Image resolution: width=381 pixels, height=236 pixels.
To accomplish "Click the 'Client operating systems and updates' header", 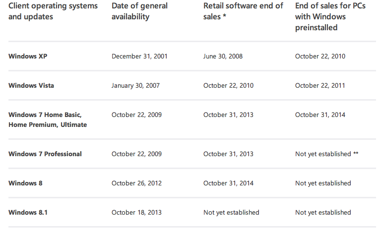I will (53, 12).
